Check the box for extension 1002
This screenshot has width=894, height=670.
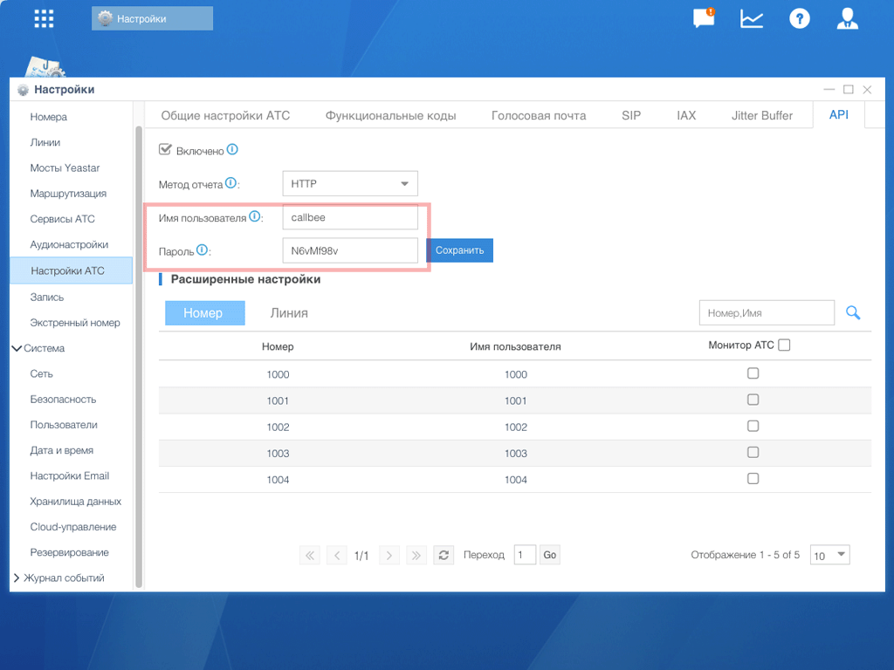coord(753,426)
